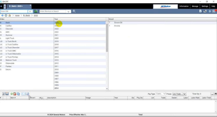
Task: Focus the Enter Shortcut or Search field
Action: (53, 11)
